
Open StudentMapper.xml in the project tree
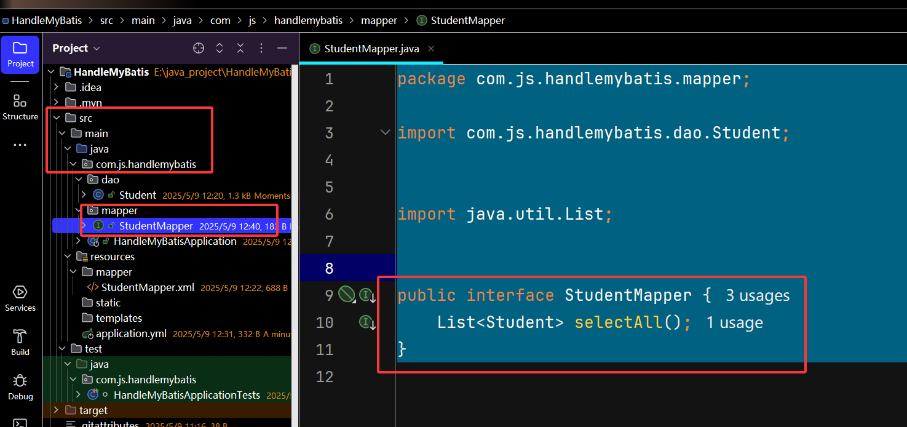[148, 287]
